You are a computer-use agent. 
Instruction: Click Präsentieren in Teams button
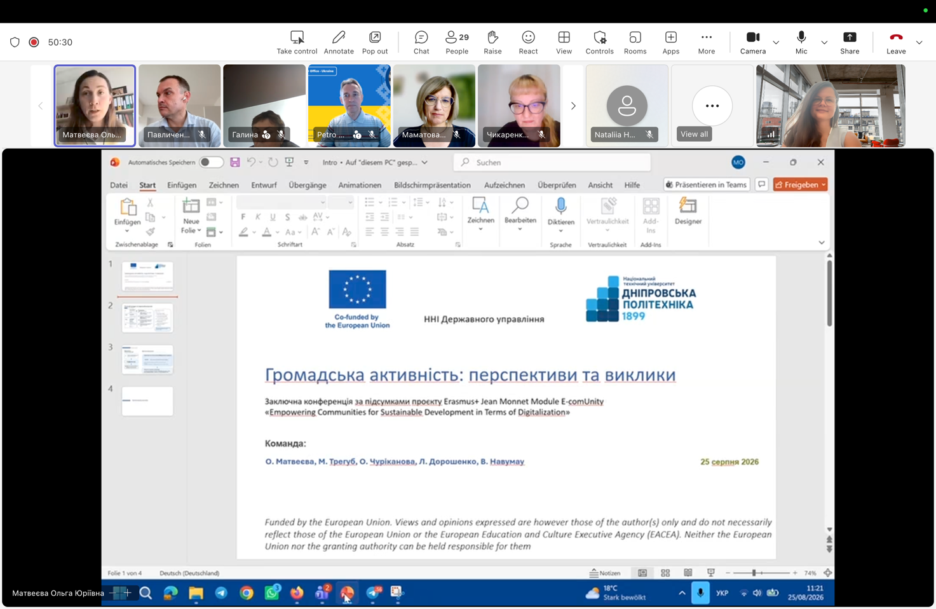pos(706,184)
